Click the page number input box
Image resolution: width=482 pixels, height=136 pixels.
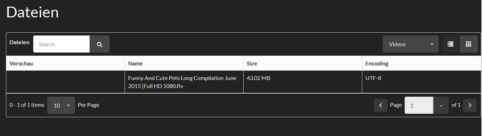[419, 105]
